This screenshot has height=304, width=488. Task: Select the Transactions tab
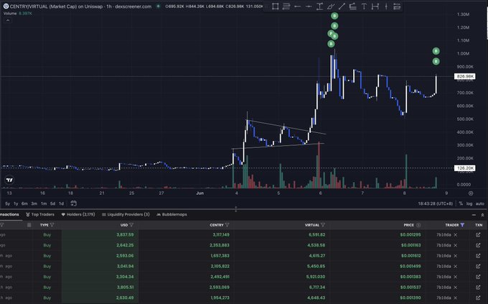(x=9, y=214)
